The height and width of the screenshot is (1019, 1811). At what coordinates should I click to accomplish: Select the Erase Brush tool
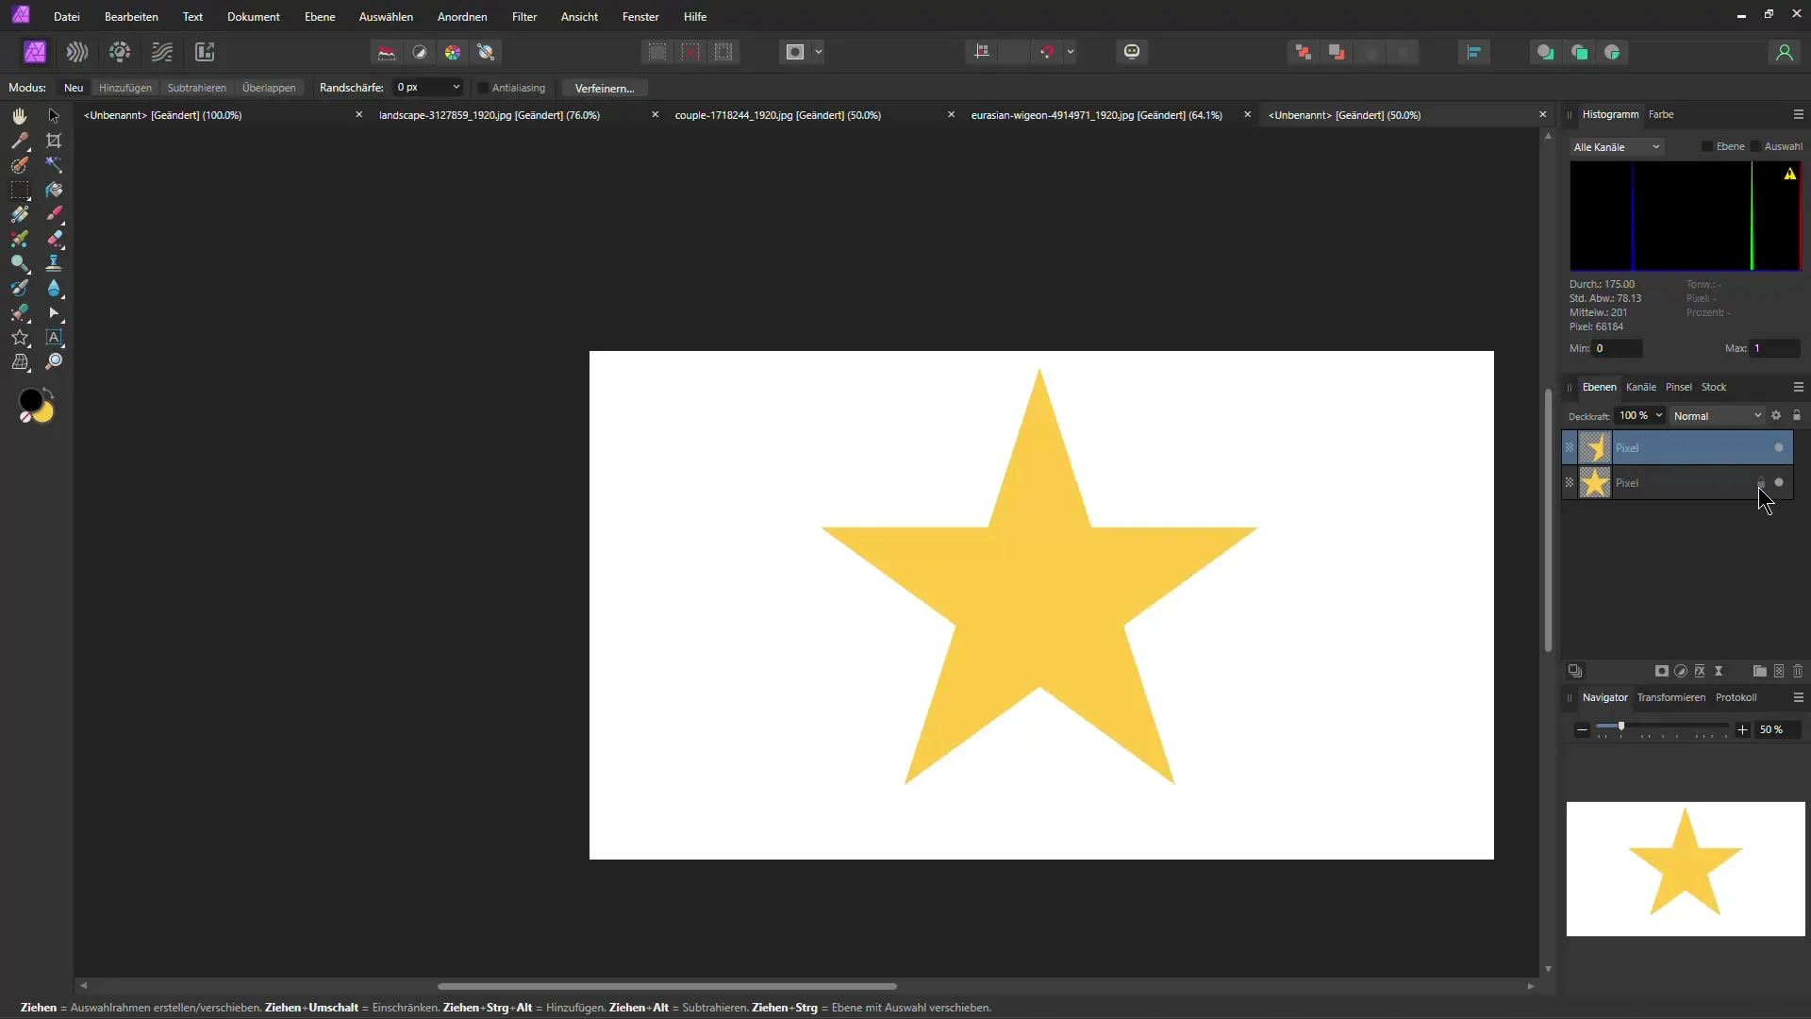[54, 239]
